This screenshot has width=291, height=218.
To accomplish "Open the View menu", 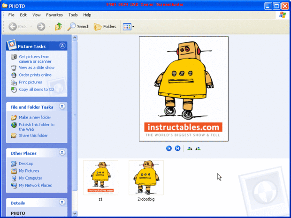I will pos(37,15).
